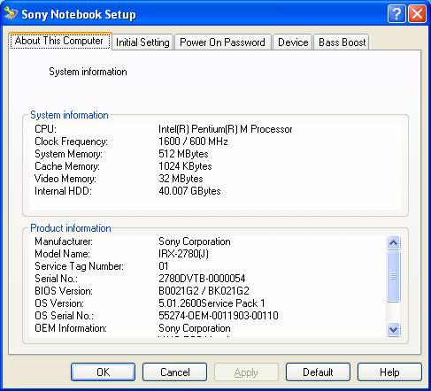Click the scroll up arrow in Product information

(x=393, y=242)
